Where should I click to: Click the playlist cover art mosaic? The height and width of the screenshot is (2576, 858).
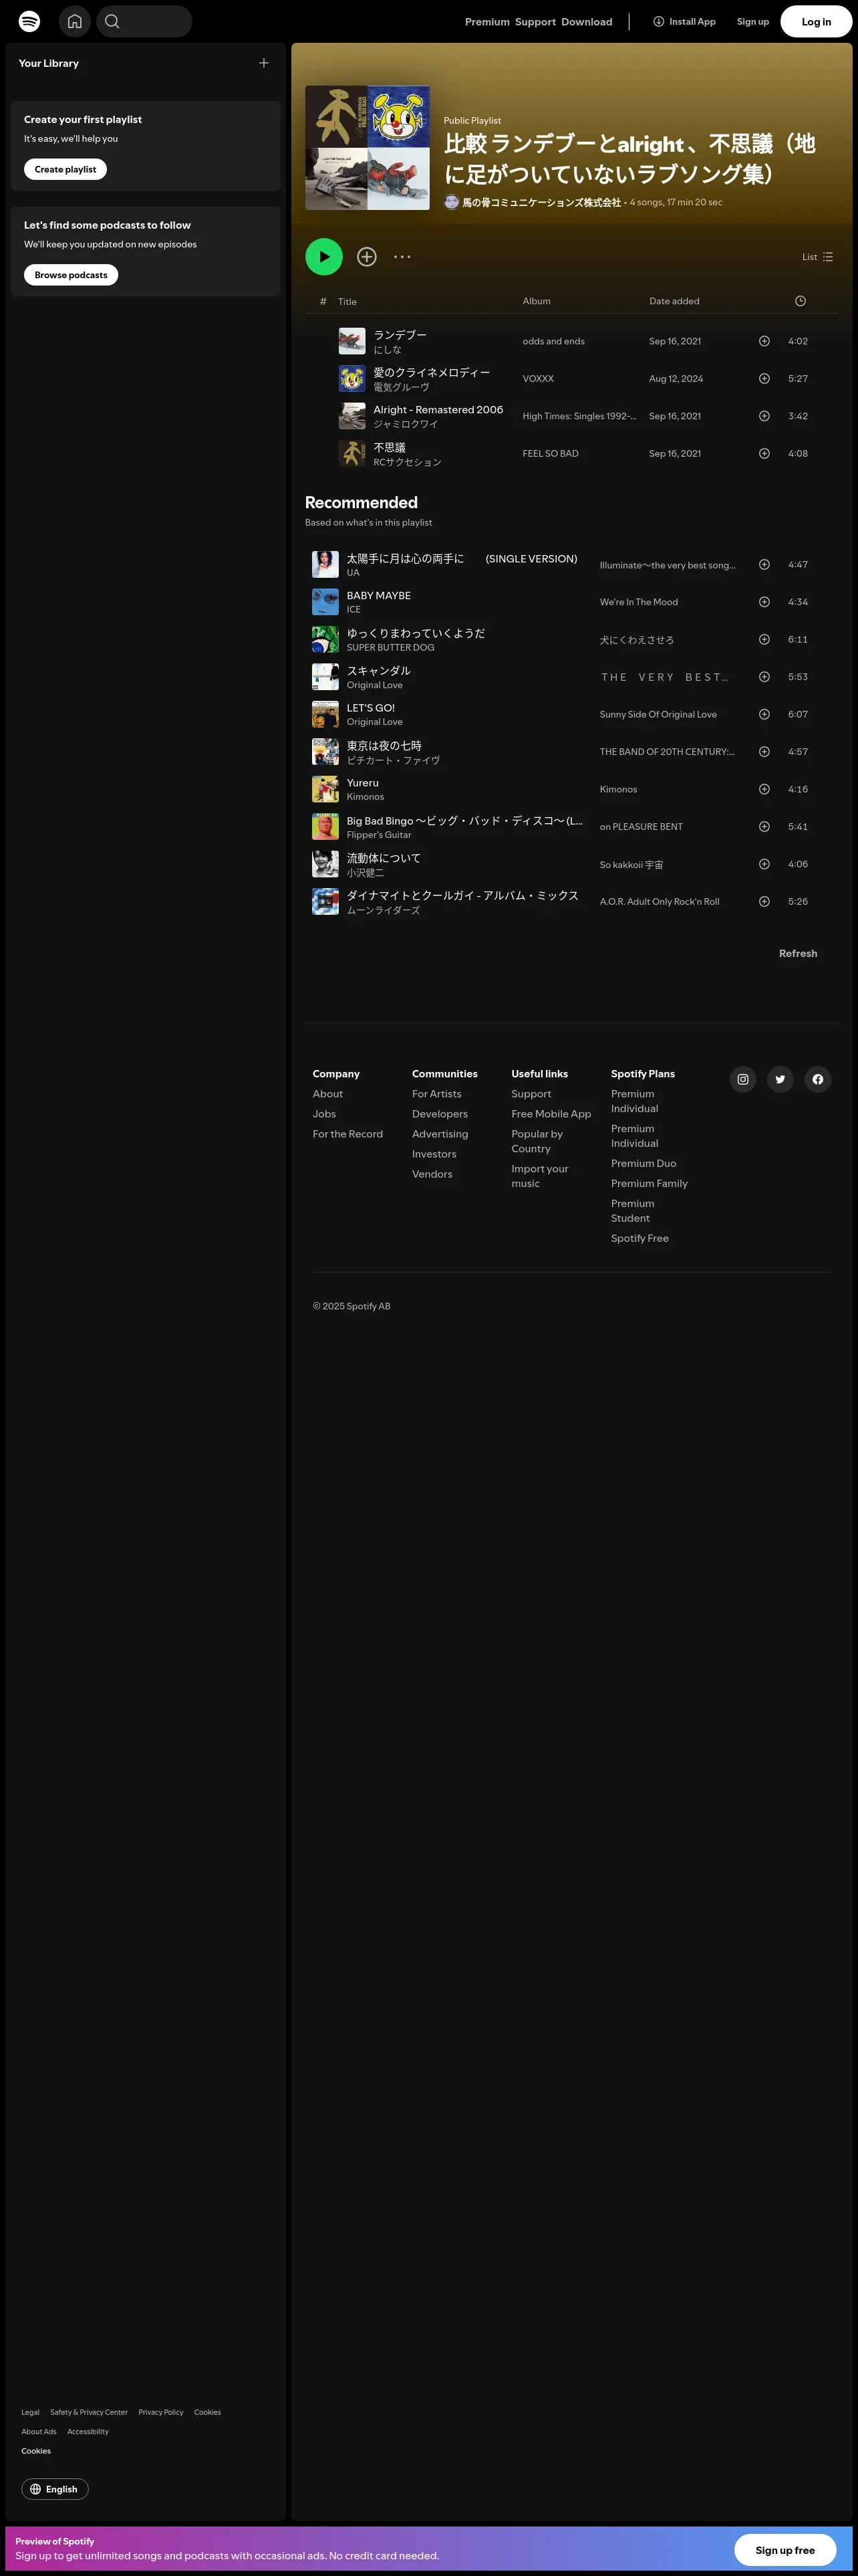click(x=368, y=148)
